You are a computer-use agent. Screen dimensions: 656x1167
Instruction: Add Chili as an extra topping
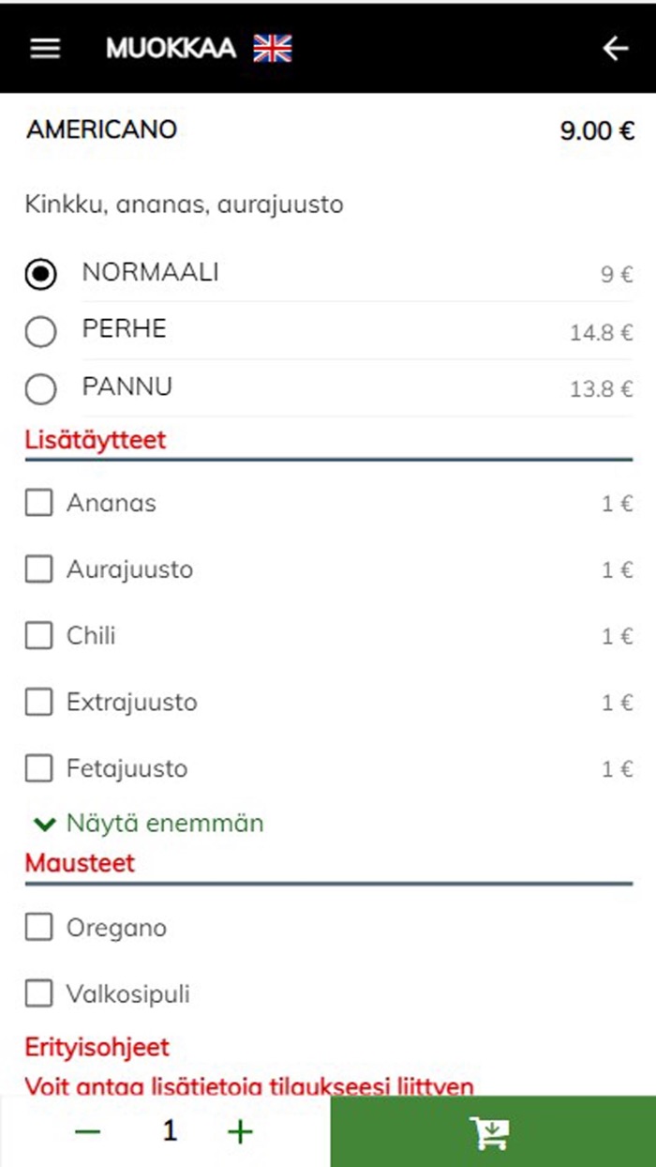pyautogui.click(x=38, y=636)
